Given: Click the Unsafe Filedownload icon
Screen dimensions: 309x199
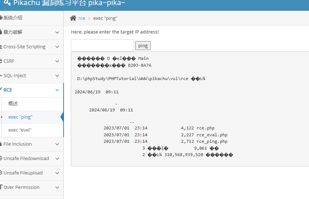Looking at the screenshot, I should [x=1, y=158].
